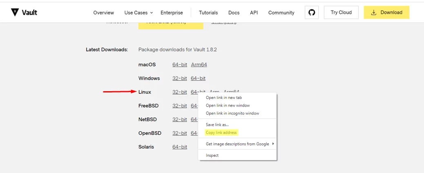Download OpenBSD 32-bit package
The height and width of the screenshot is (173, 424).
180,133
